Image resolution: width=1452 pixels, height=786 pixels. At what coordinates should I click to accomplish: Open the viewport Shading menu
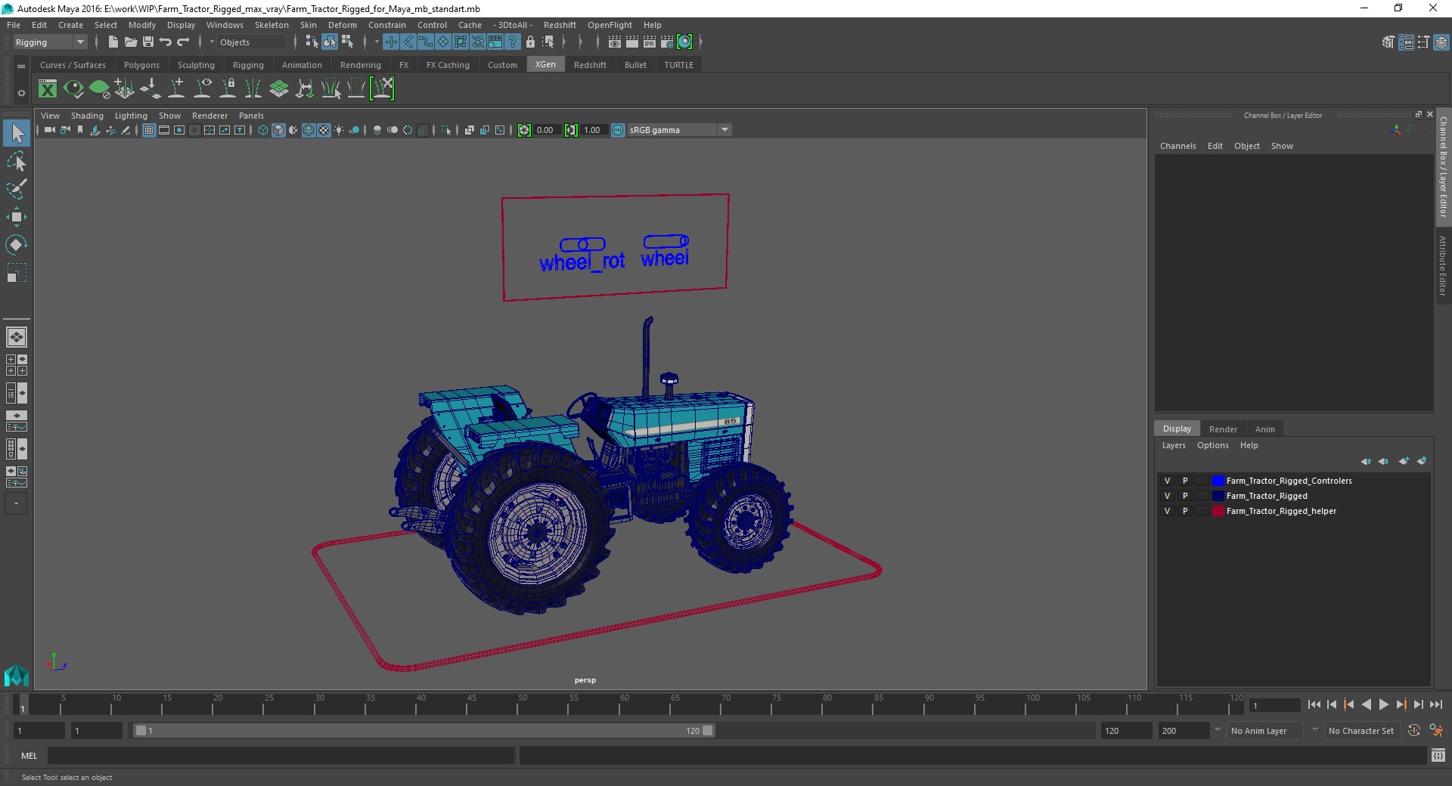pos(87,116)
